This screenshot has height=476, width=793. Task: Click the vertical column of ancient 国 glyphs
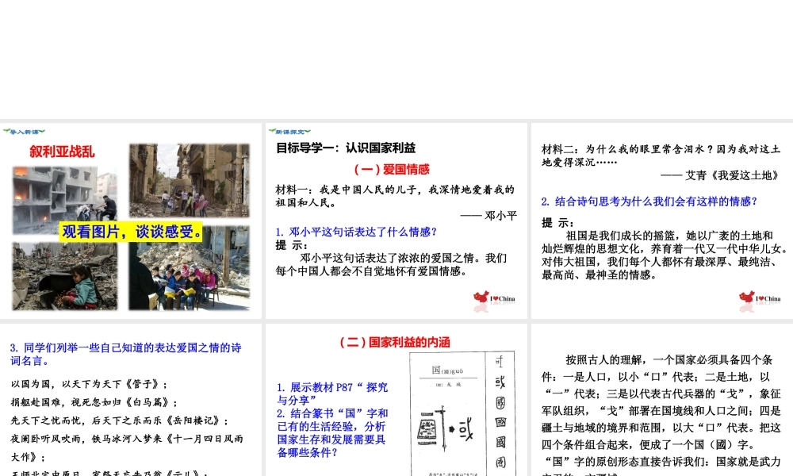[500, 413]
